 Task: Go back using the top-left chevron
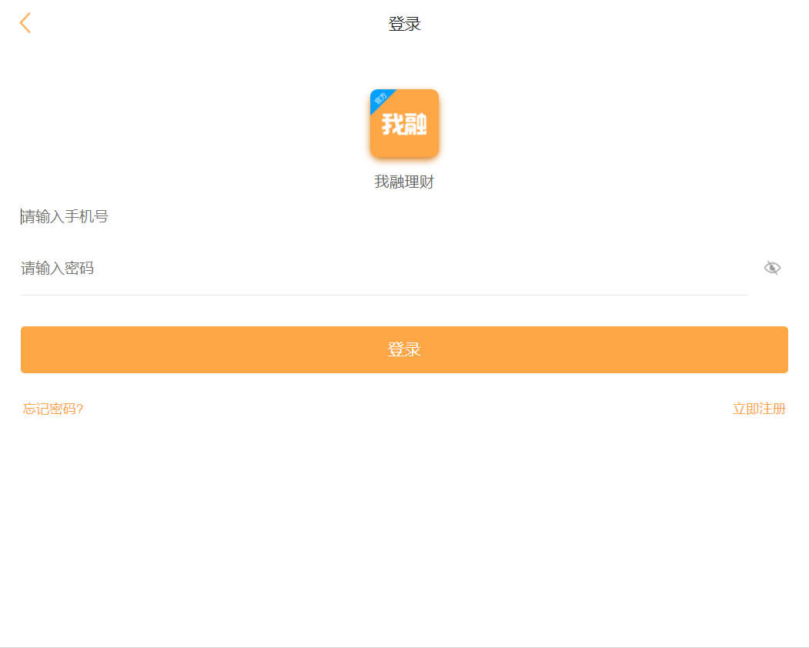(x=25, y=23)
